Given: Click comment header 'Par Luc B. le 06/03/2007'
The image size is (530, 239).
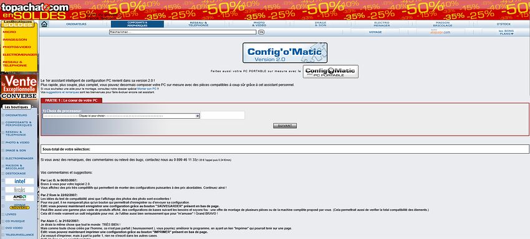Looking at the screenshot, I should click(59, 180).
